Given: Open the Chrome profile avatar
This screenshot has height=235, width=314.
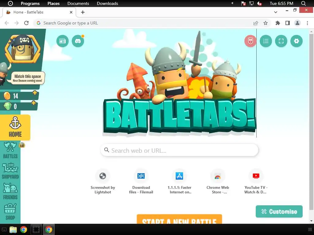Looking at the screenshot, I should pyautogui.click(x=297, y=23).
